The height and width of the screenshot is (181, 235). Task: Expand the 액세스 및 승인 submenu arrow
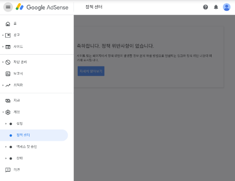click(x=6, y=147)
